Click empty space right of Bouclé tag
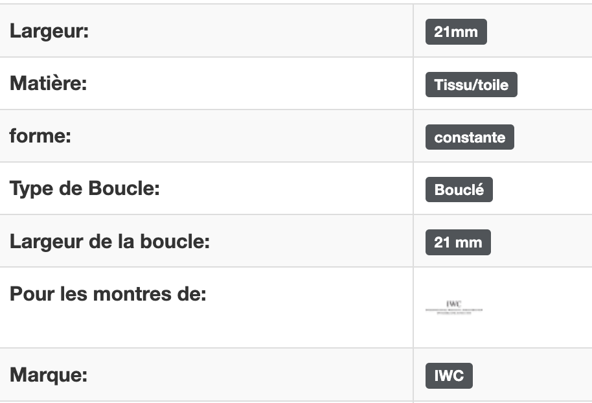This screenshot has height=403, width=592. (543, 190)
